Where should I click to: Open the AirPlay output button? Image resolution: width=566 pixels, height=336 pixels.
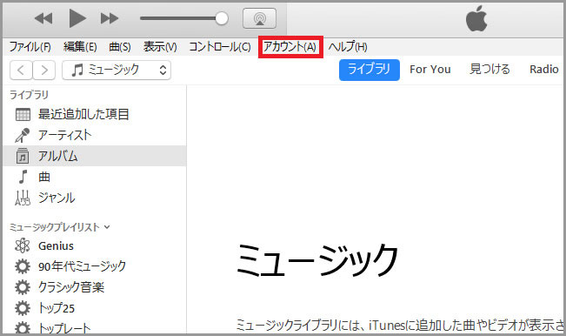click(x=260, y=18)
